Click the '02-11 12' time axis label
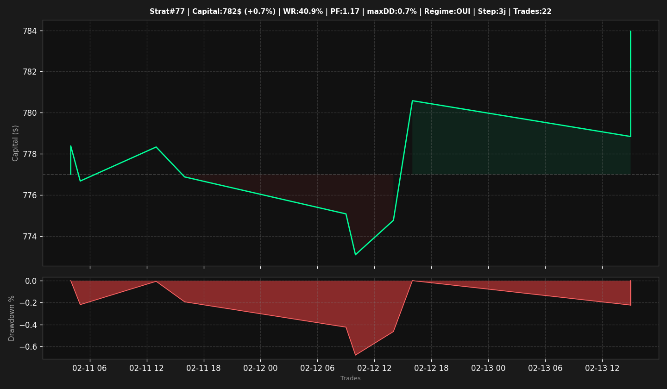Screen dimensions: 667x389 (x=147, y=368)
